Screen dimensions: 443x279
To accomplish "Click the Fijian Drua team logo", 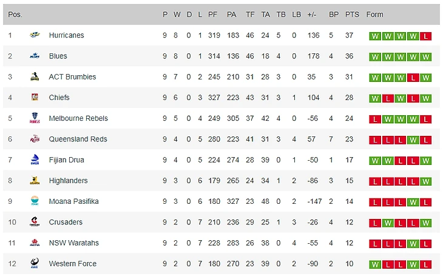I will pyautogui.click(x=35, y=160).
